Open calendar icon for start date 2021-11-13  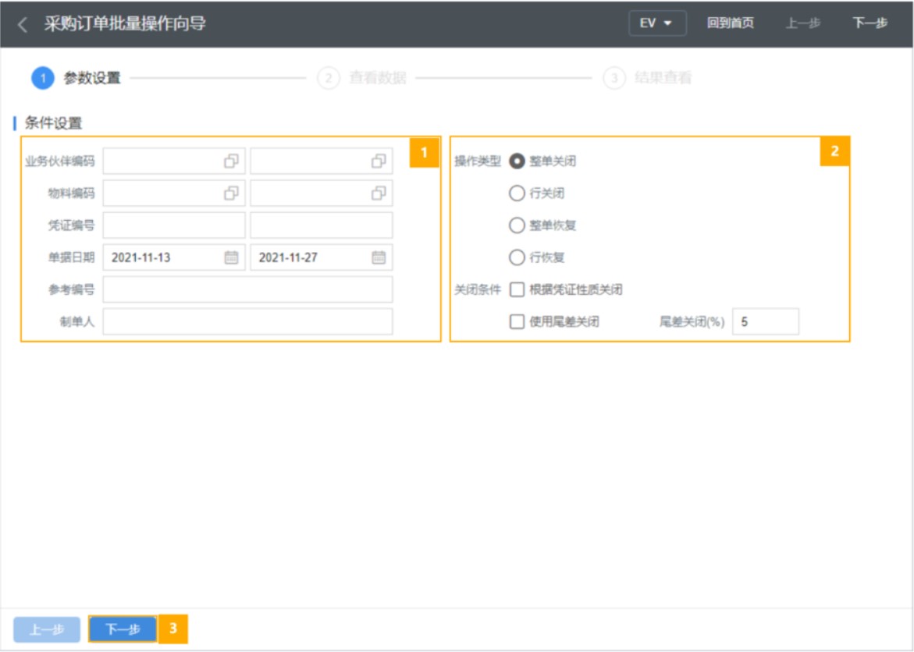pyautogui.click(x=231, y=257)
